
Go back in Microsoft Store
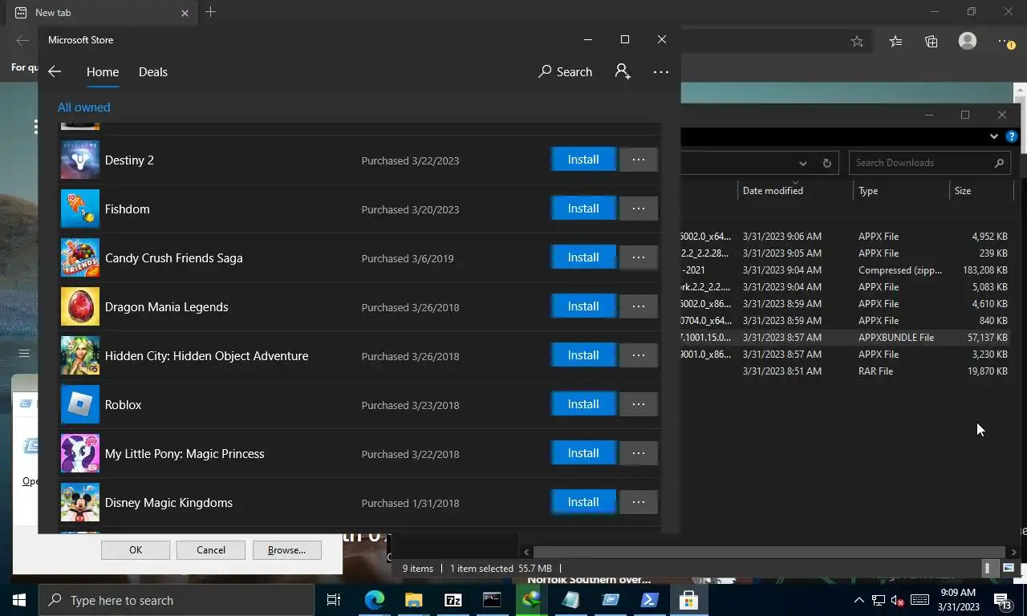coord(55,72)
